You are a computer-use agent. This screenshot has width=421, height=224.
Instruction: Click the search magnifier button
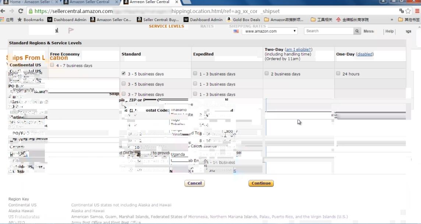pyautogui.click(x=357, y=31)
